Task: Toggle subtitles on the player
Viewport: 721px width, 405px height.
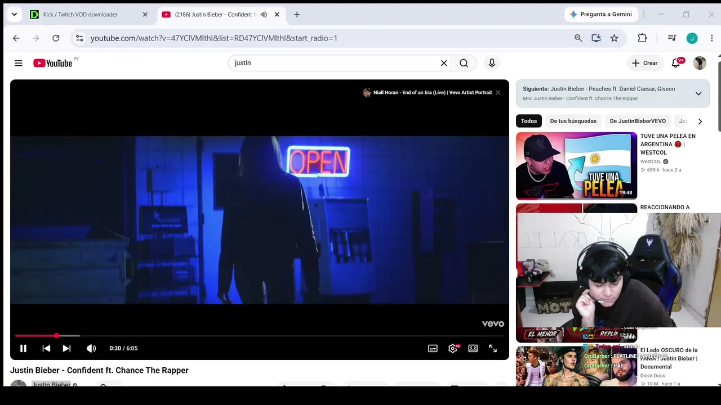Action: pos(433,348)
